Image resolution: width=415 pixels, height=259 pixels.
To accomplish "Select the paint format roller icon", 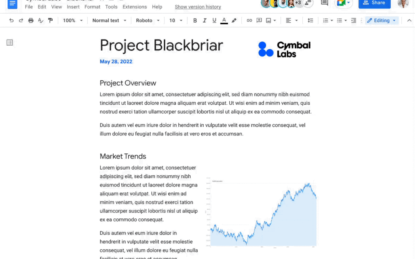I will click(x=50, y=20).
